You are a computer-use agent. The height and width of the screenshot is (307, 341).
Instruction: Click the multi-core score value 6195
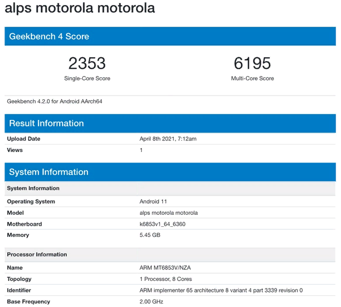click(252, 63)
